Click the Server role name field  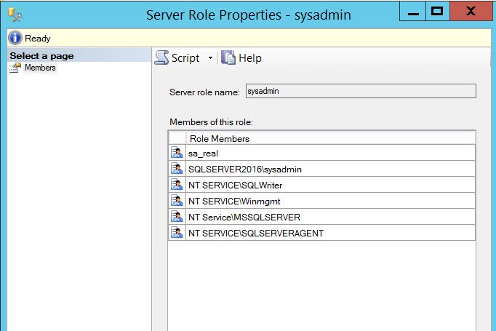[361, 91]
